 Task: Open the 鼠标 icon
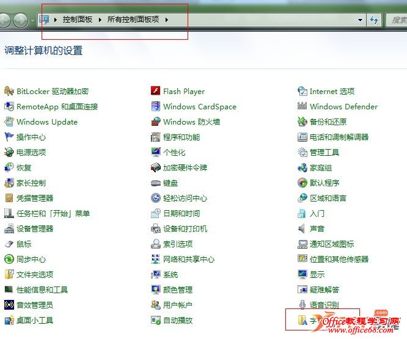tap(9, 244)
